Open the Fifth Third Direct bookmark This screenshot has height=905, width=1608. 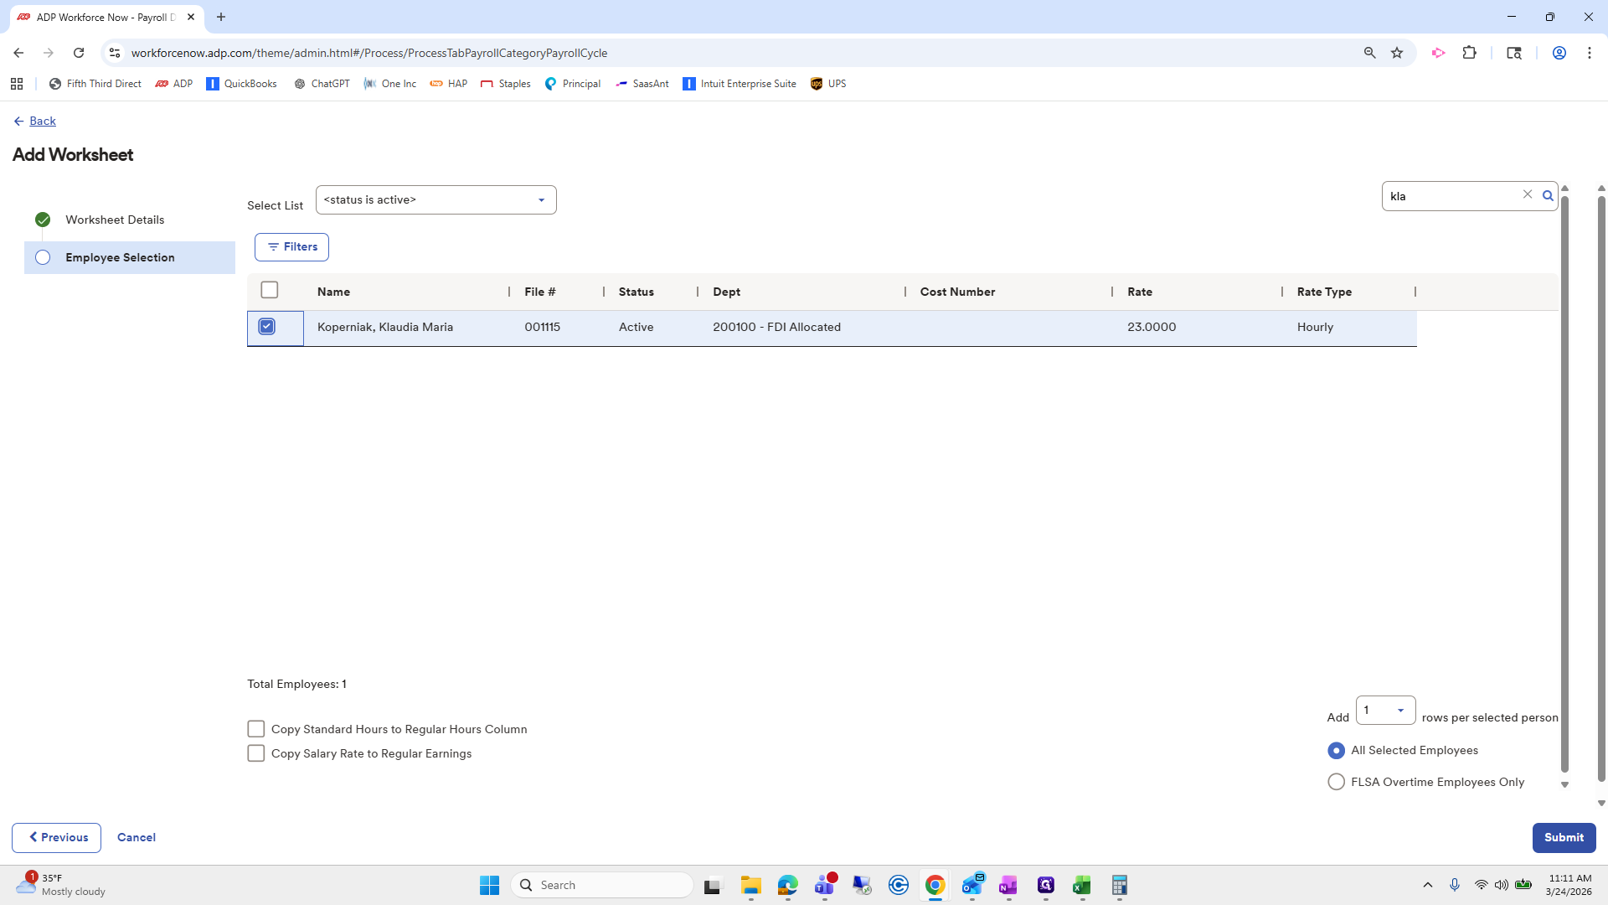coord(95,84)
